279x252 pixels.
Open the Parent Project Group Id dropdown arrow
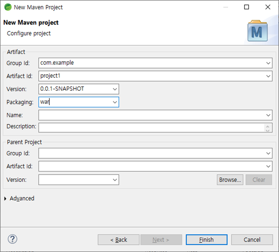(x=268, y=153)
